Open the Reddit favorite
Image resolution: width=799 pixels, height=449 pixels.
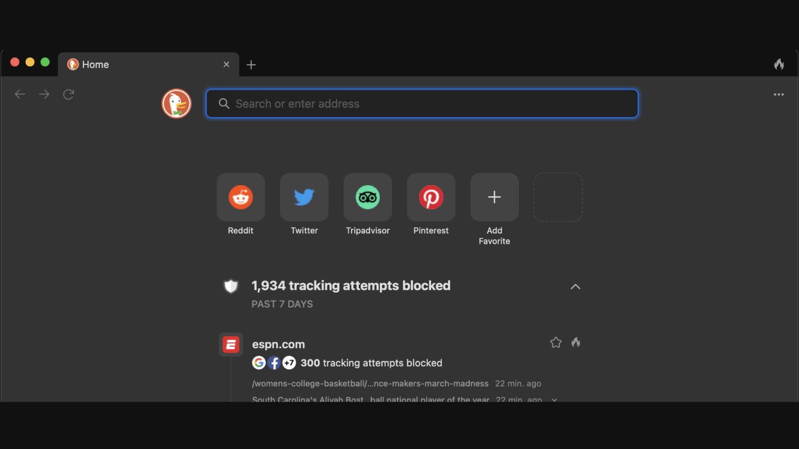(x=240, y=197)
